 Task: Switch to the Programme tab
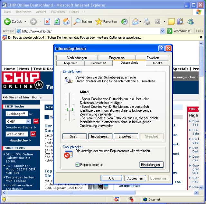[117, 58]
